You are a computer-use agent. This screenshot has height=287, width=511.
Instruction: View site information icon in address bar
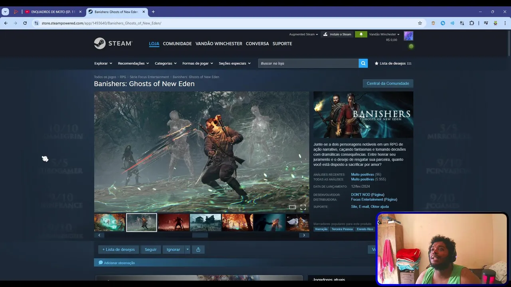coord(36,23)
